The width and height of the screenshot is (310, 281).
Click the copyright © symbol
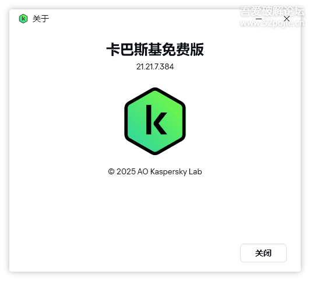(111, 171)
